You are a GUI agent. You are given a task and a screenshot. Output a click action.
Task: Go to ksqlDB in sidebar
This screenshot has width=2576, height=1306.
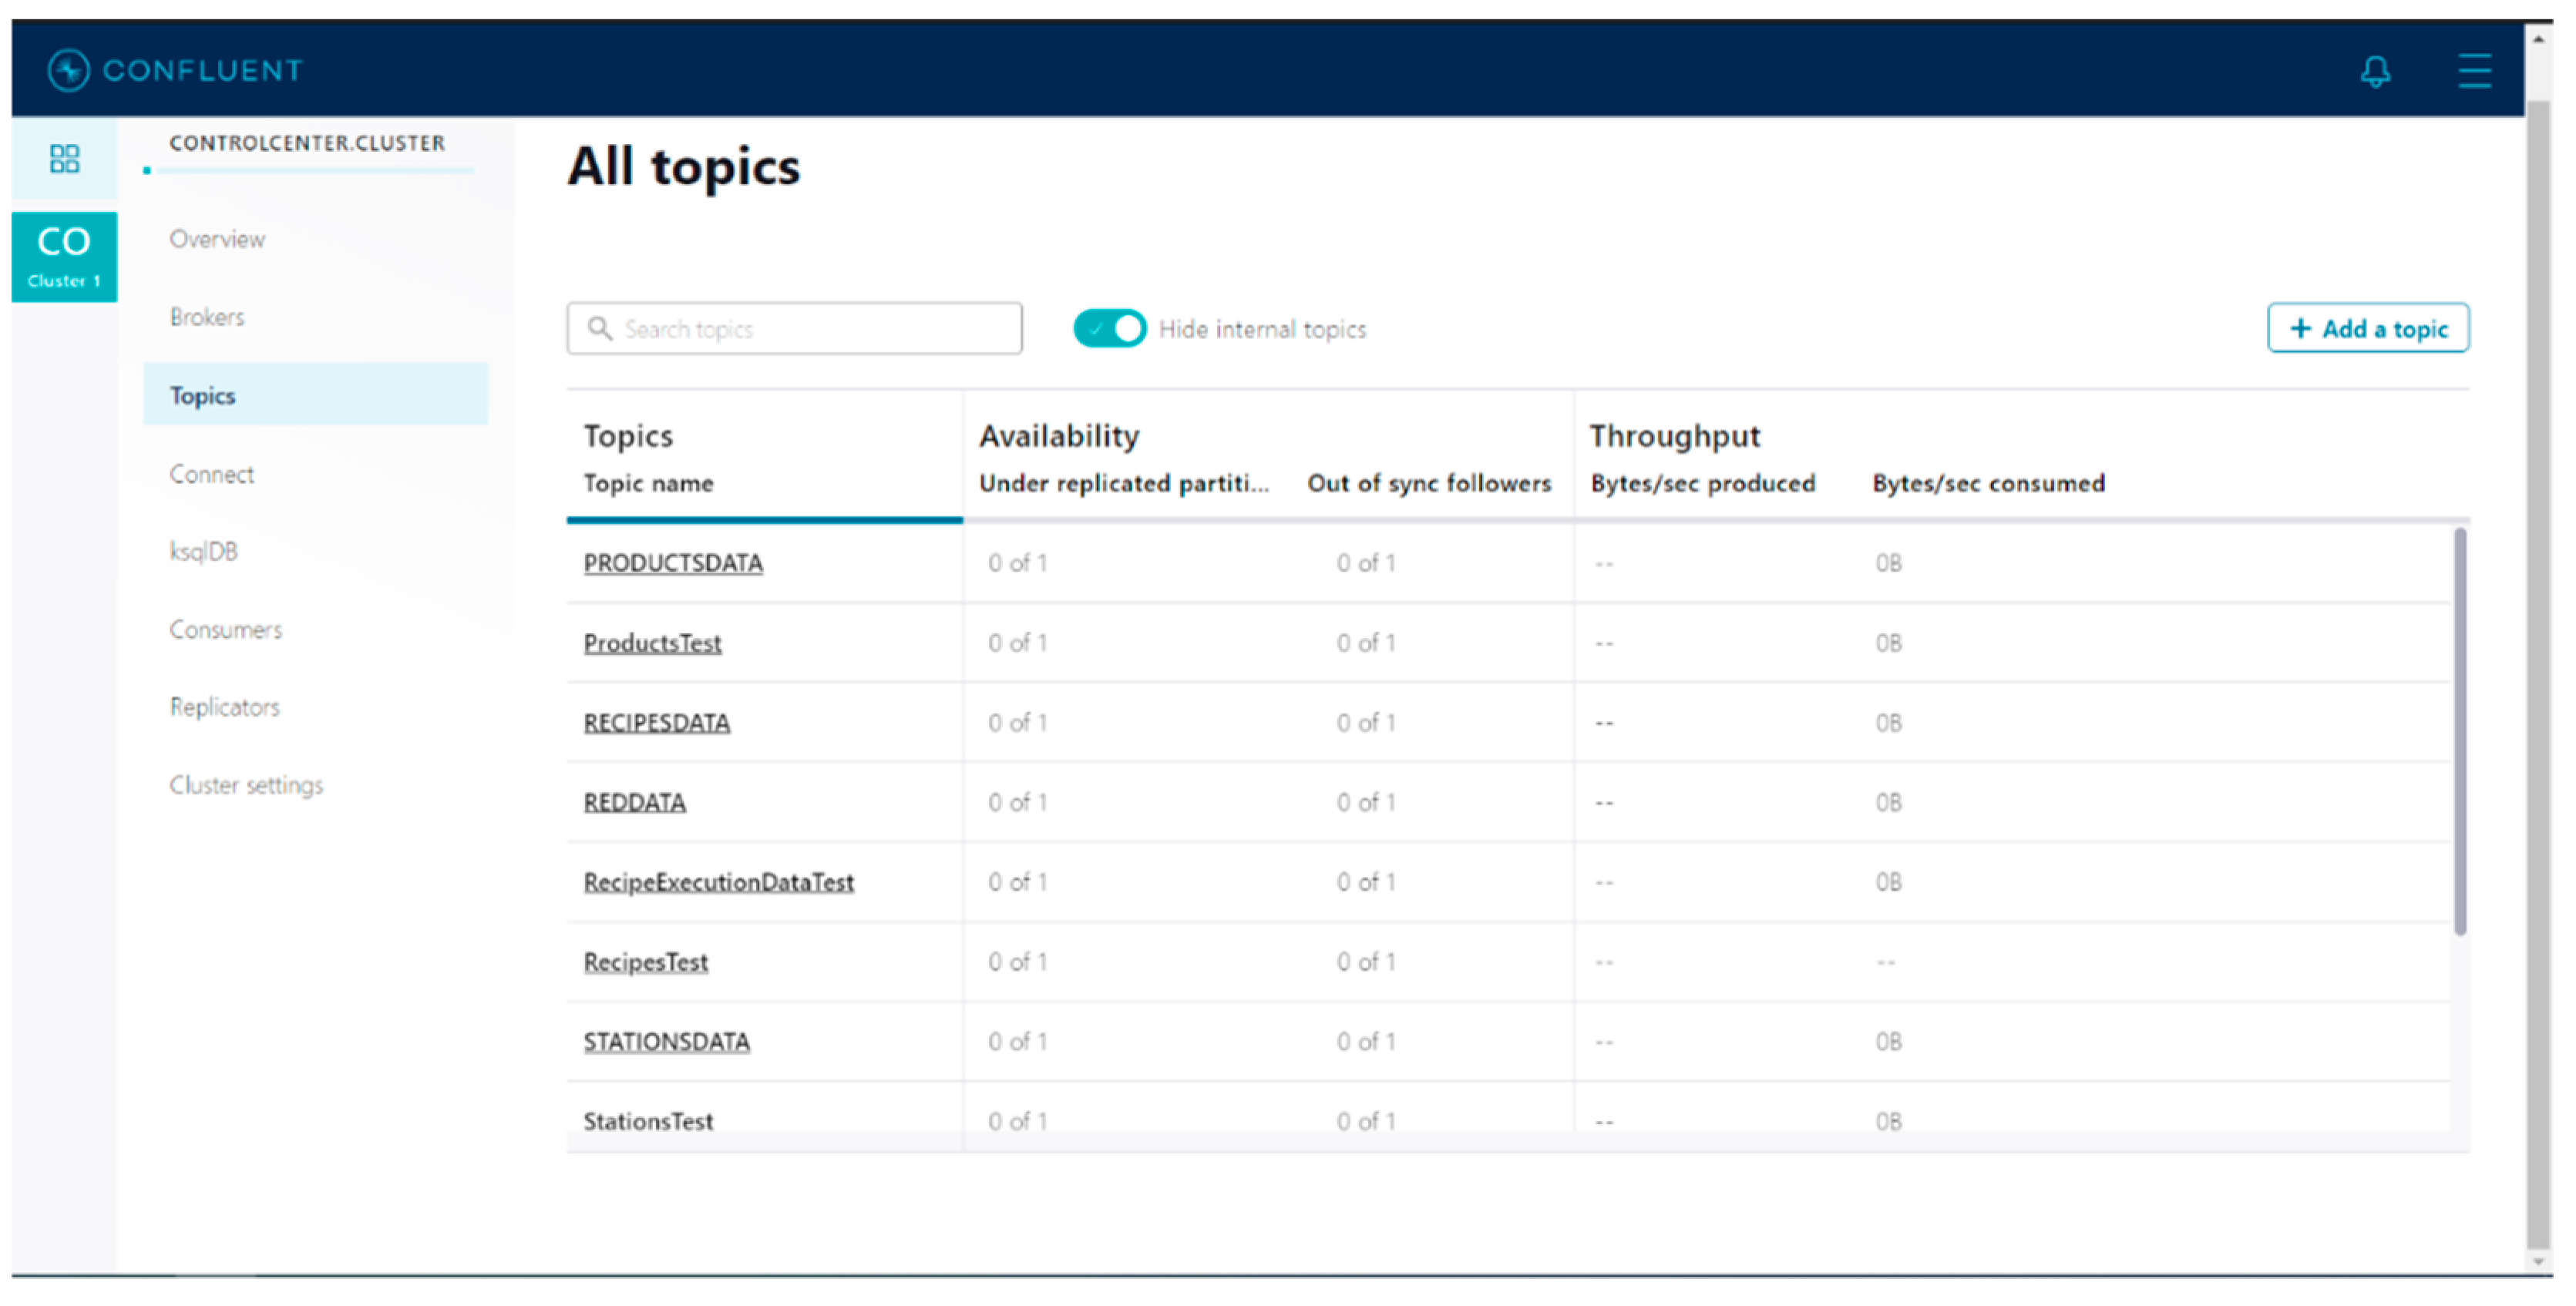203,552
